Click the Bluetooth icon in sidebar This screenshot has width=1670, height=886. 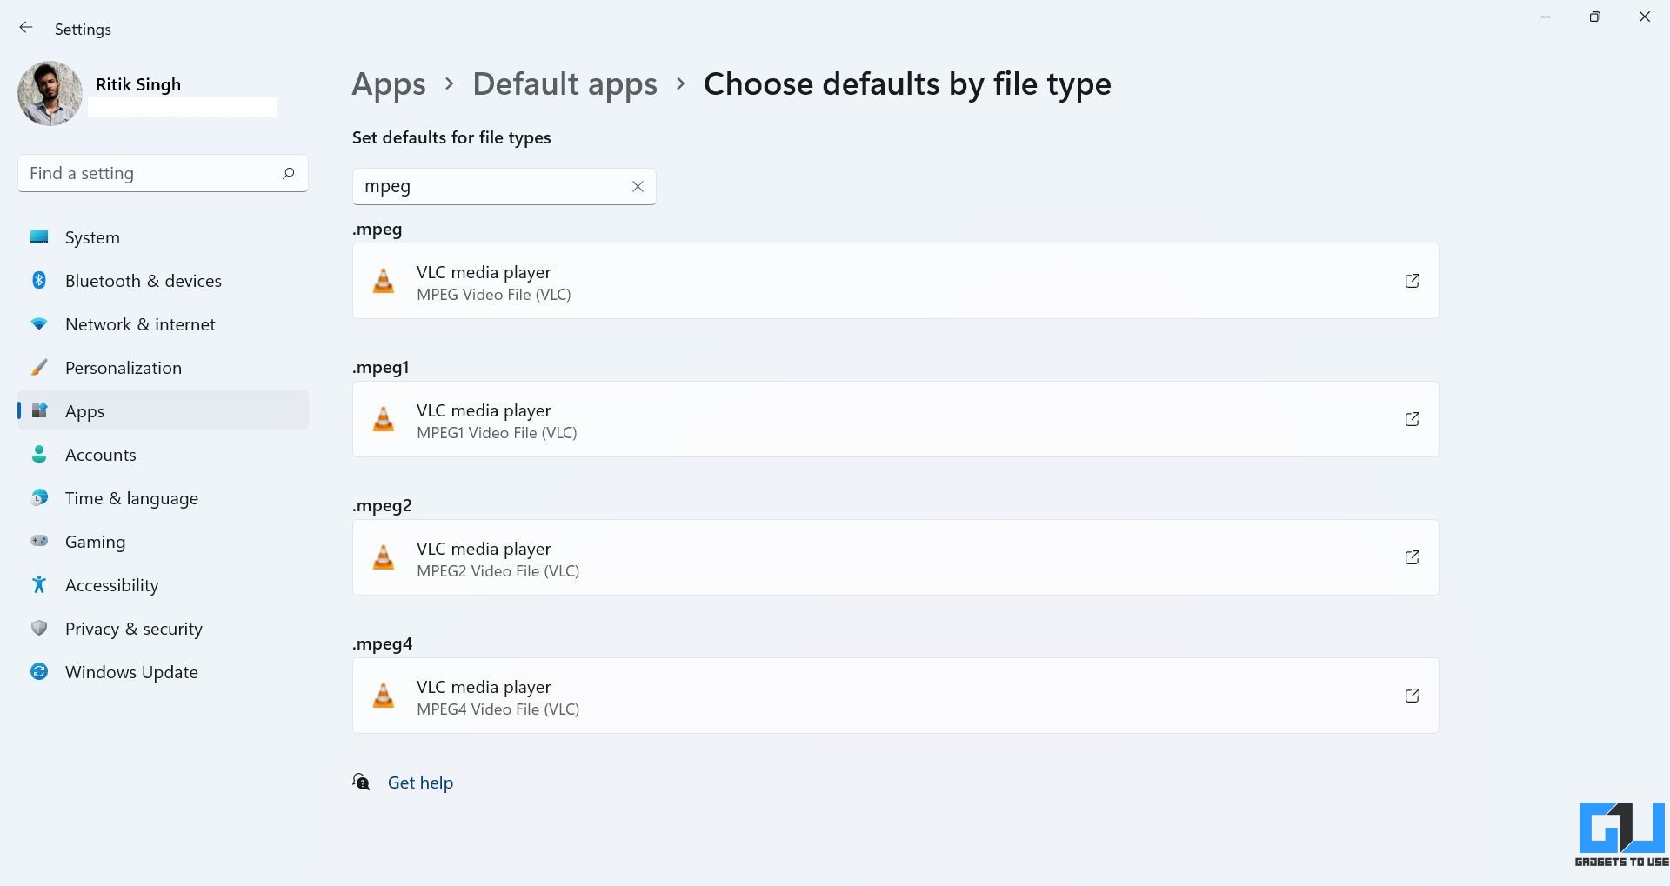39,280
